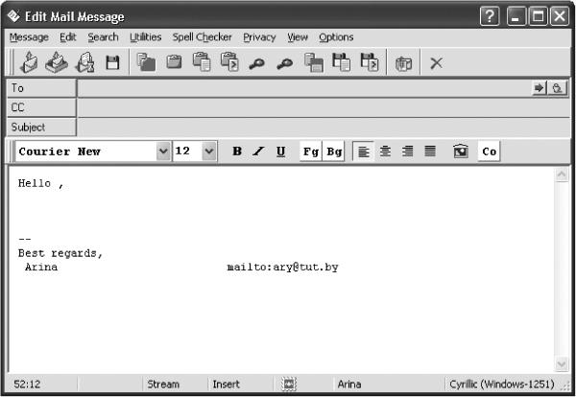The width and height of the screenshot is (576, 397).
Task: Click the stamp icon in the status bar
Action: (x=288, y=385)
